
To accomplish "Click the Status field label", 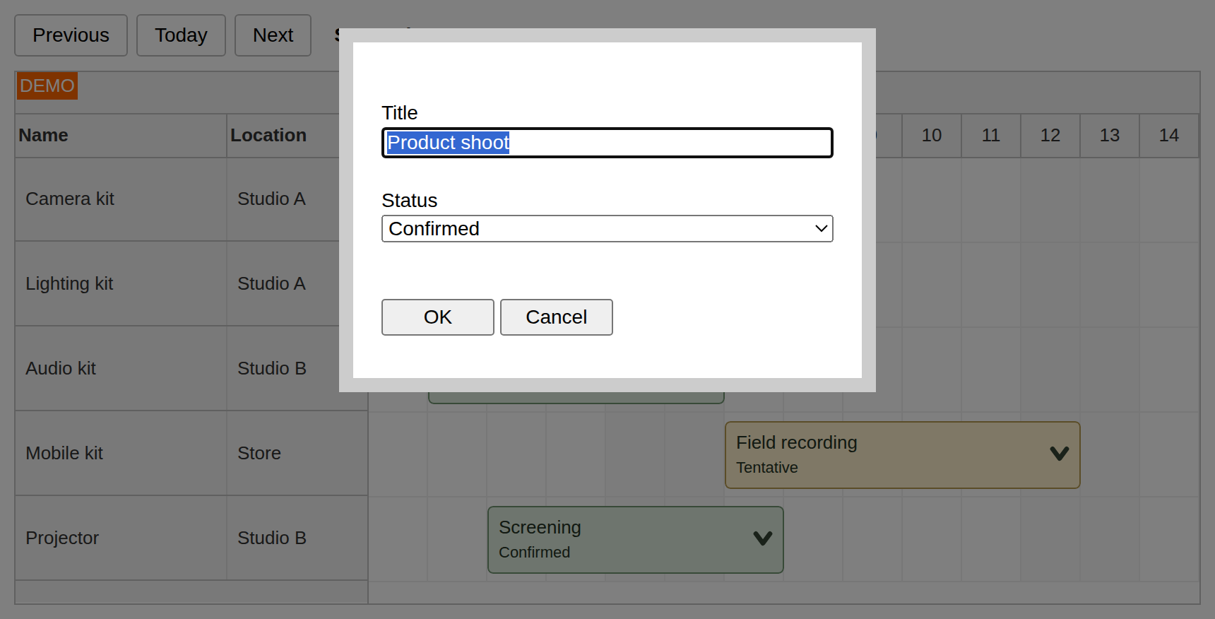I will 410,201.
